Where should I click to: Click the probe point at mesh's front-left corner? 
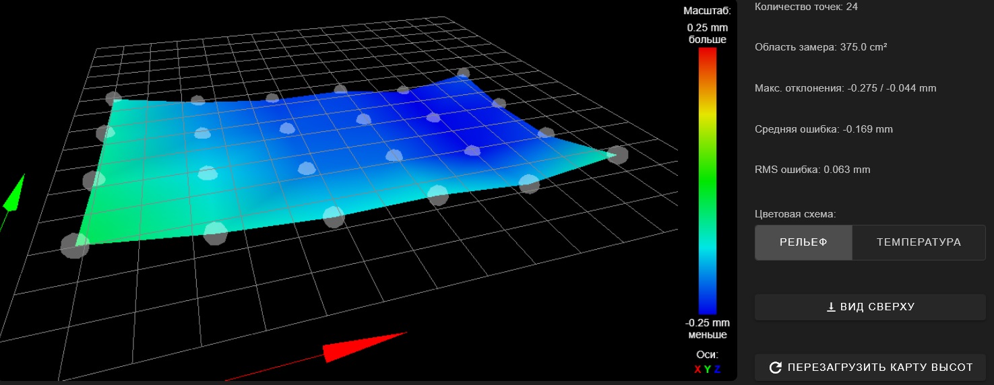point(74,245)
